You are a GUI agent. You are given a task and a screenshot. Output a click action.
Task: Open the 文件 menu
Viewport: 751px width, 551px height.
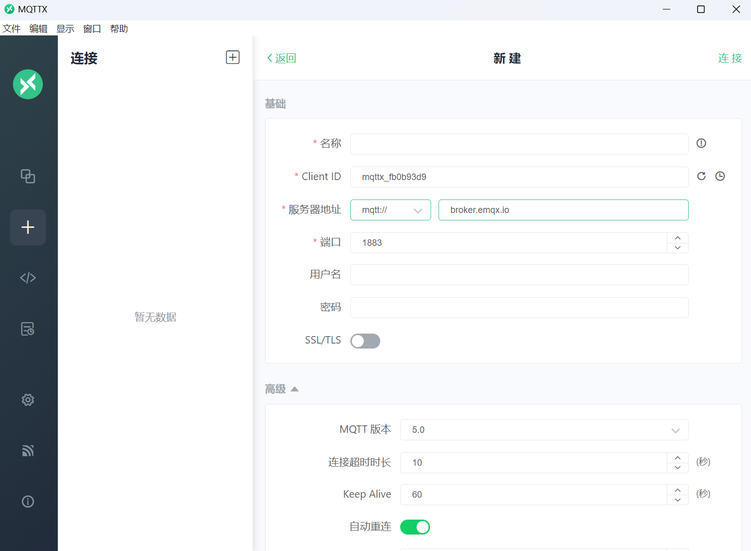11,28
